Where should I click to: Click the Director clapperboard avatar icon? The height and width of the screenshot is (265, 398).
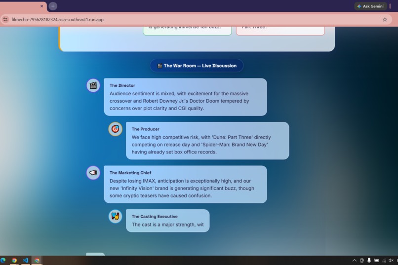pos(93,85)
